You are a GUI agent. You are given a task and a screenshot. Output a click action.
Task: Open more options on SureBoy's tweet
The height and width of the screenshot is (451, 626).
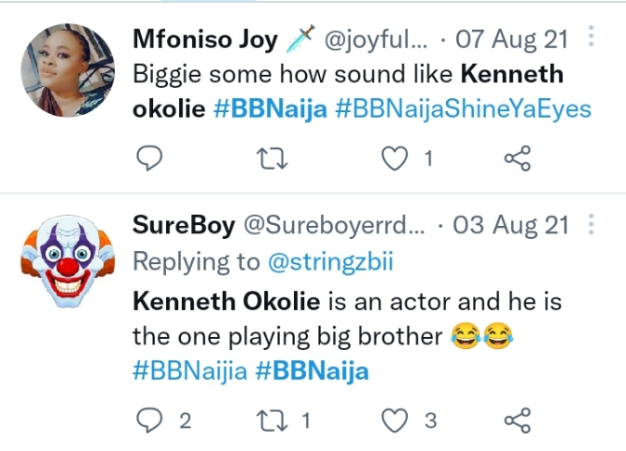(593, 224)
